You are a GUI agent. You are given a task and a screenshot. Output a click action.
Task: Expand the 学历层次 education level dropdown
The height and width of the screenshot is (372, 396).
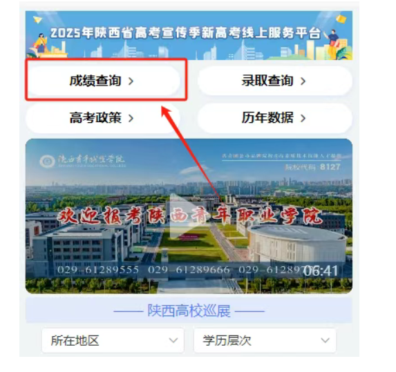point(265,340)
